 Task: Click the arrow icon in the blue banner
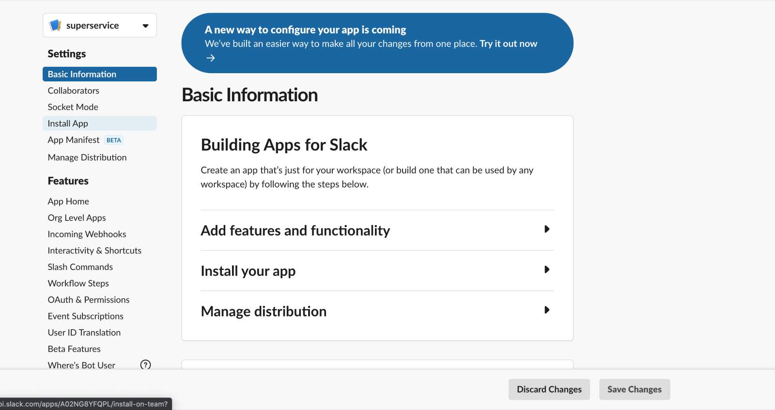coord(211,58)
